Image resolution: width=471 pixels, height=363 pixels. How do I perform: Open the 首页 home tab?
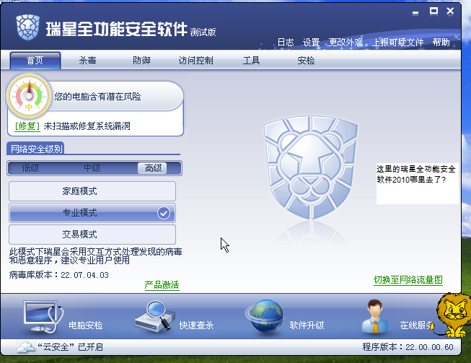[35, 61]
